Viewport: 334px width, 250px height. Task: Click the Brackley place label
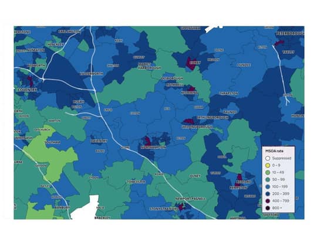coord(102,218)
